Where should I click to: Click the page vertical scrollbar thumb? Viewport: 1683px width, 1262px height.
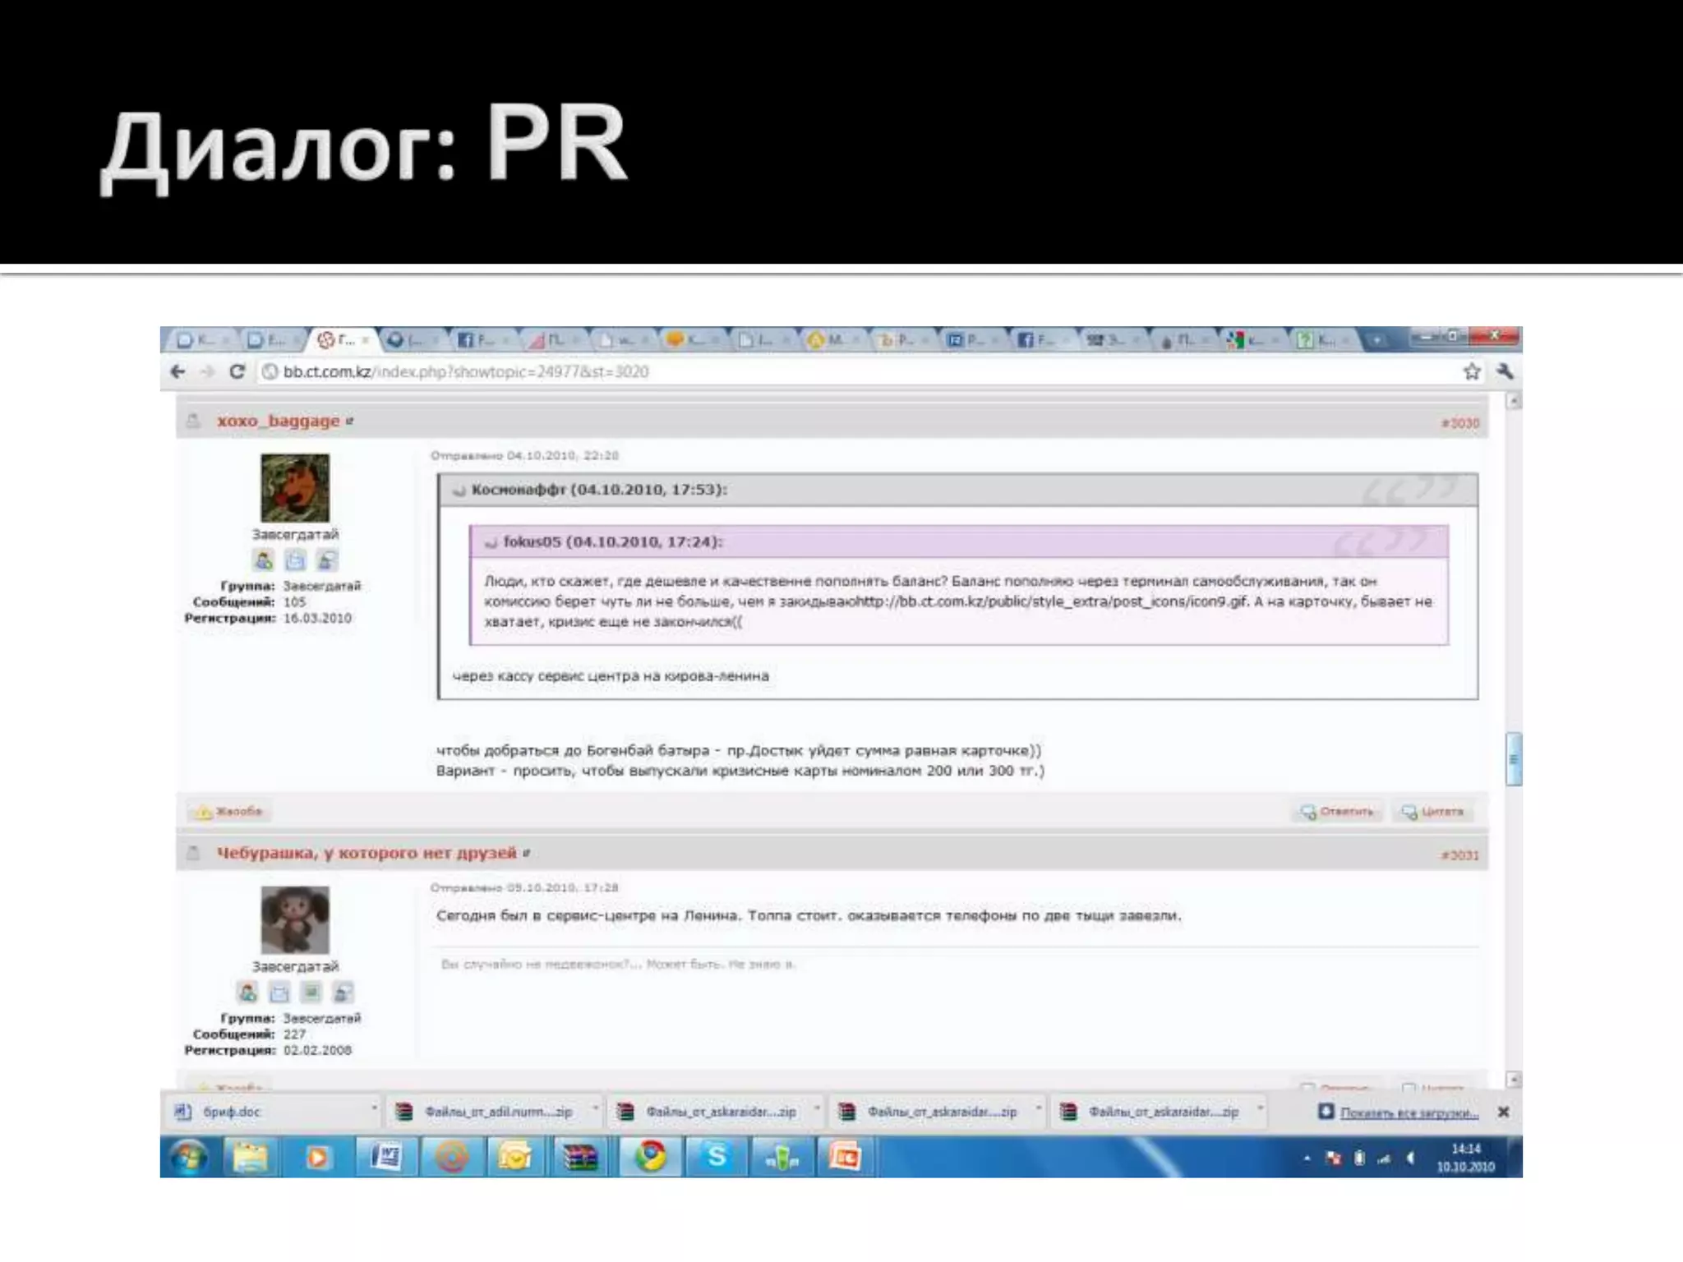coord(1514,758)
